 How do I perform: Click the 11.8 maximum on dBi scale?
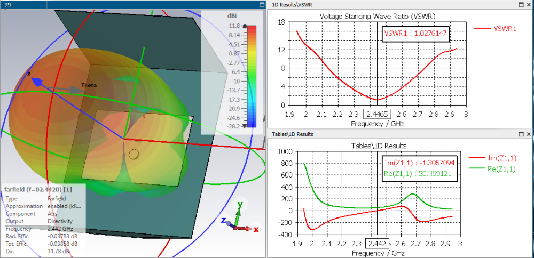235,26
